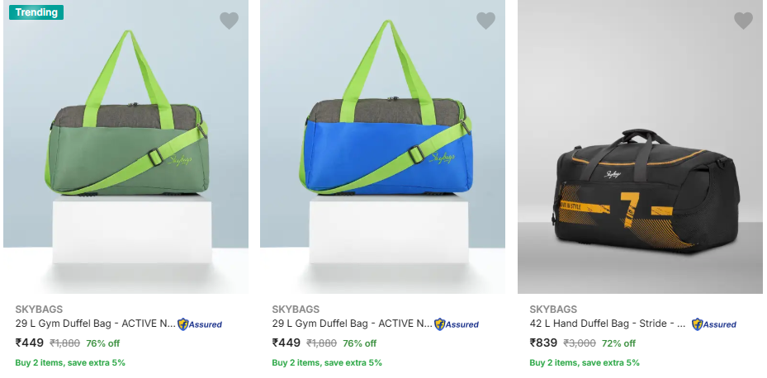Image resolution: width=767 pixels, height=378 pixels.
Task: Open green Skybags gym duffel image
Action: pos(125,147)
